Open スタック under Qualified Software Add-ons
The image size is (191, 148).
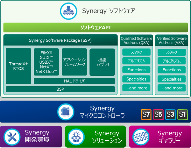tap(136, 52)
